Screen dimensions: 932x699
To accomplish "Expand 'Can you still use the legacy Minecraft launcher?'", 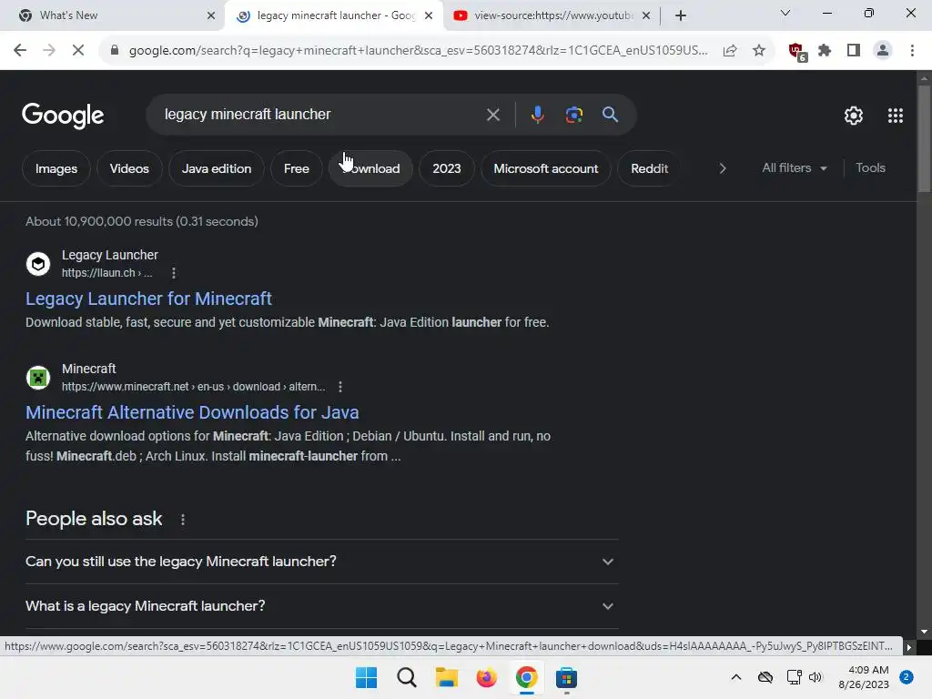I will pos(322,562).
